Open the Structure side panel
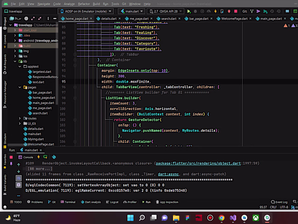Screen dimensions: 298x224 5,140
